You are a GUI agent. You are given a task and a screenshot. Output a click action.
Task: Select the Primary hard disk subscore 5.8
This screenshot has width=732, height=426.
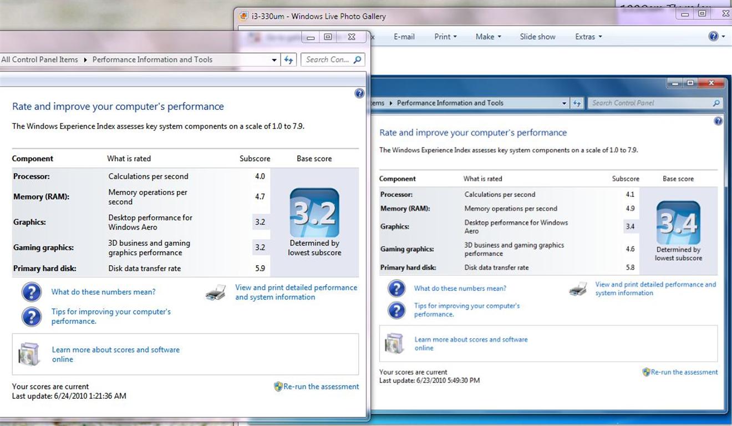631,267
